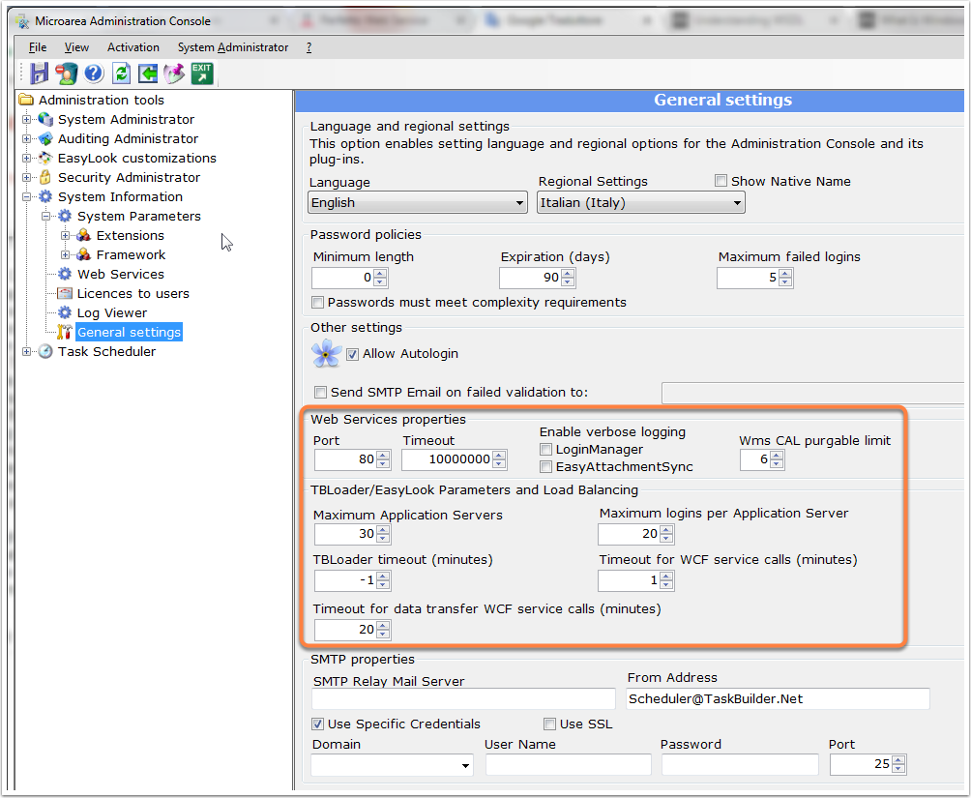Image resolution: width=971 pixels, height=798 pixels.
Task: Click the disconnect user database toolbar icon
Action: 67,74
